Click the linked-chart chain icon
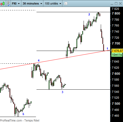Viewport: 123px width, 122px height. coord(8,3)
